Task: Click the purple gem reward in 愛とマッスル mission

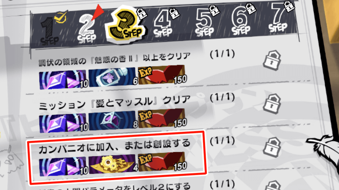Action: 63,123
